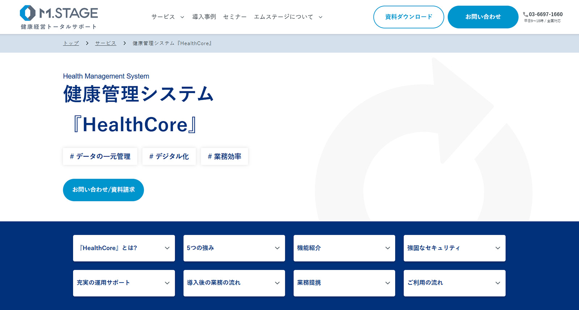Expand the chevron next to エムステージについて
The image size is (579, 310).
tap(320, 17)
